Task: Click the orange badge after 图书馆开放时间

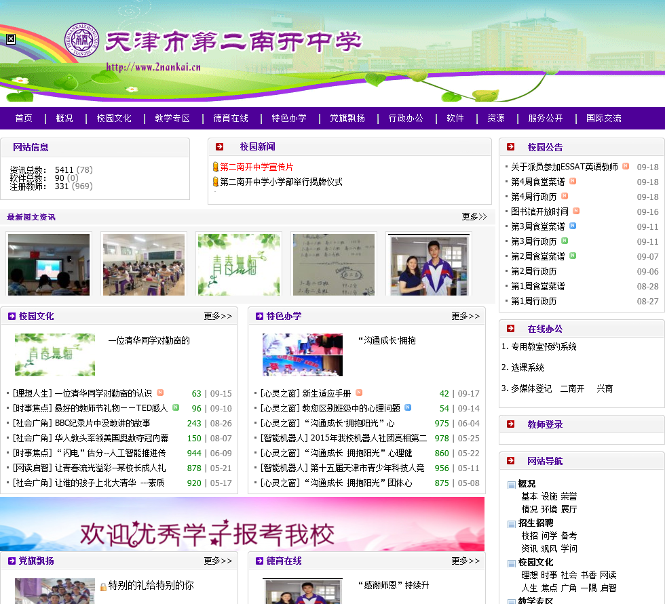Action: [x=576, y=211]
